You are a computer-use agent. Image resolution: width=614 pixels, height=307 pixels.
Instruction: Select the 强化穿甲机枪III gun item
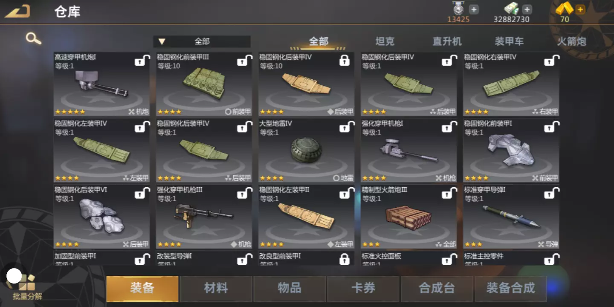click(204, 217)
